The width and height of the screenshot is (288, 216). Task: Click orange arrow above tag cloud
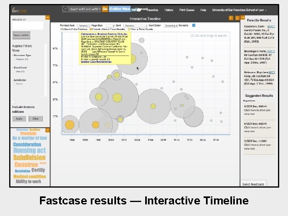[48, 130]
